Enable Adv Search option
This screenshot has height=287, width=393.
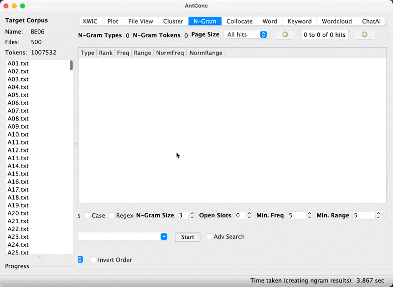pos(209,237)
